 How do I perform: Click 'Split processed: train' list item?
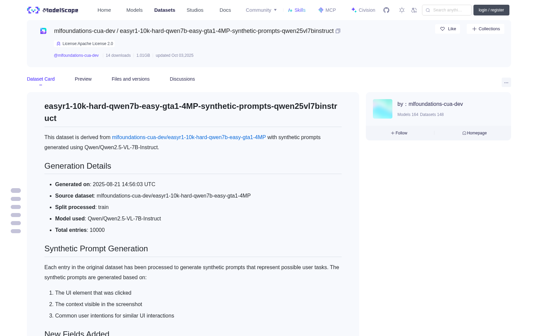82,207
